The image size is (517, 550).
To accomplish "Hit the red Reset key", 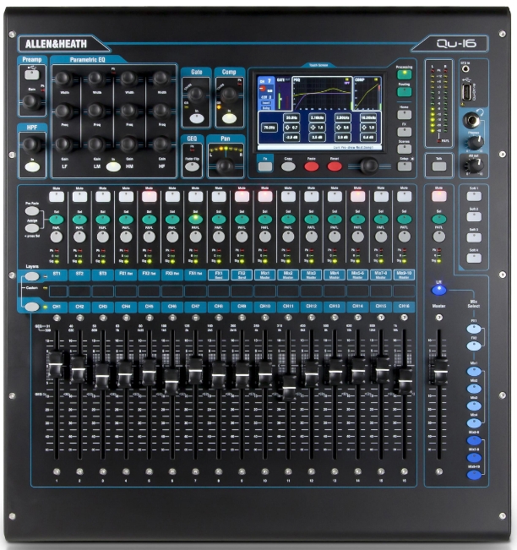I will 335,166.
